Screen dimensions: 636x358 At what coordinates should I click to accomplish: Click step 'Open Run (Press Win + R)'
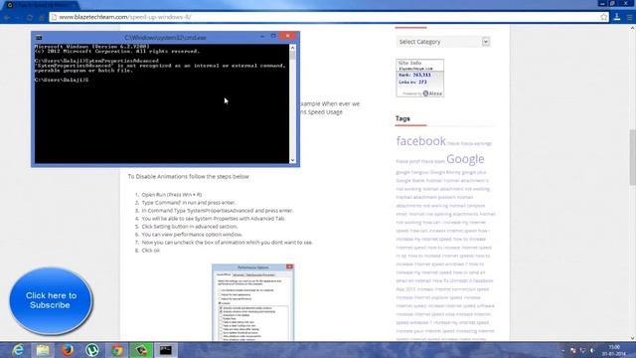pos(172,195)
